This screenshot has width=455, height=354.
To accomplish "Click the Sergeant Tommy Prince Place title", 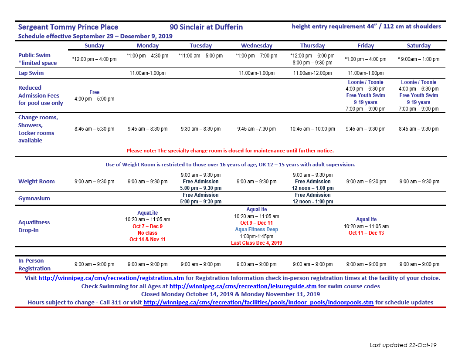I will 68,27.
